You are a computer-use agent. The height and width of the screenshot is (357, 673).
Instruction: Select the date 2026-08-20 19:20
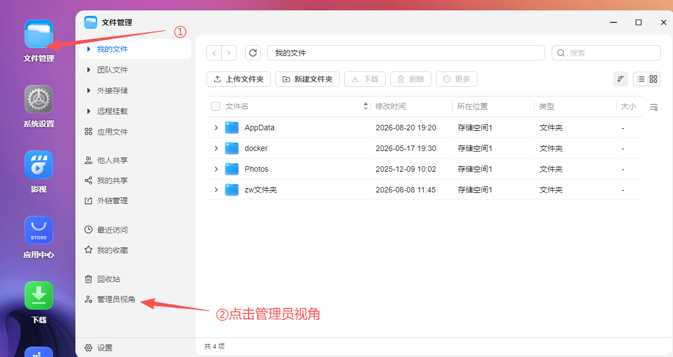click(x=406, y=128)
